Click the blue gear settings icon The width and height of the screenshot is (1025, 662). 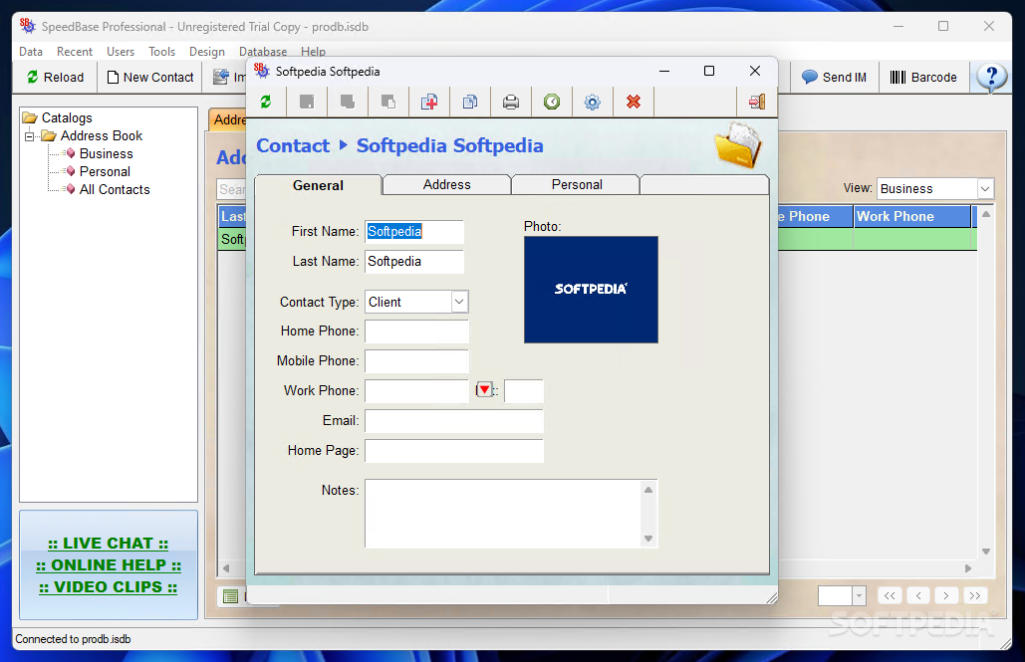click(x=593, y=102)
